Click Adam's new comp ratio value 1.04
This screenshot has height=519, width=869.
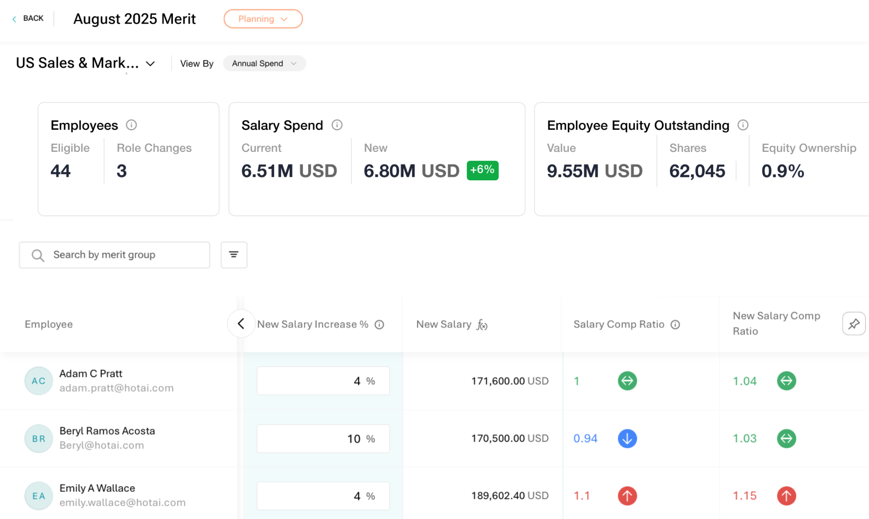(744, 381)
